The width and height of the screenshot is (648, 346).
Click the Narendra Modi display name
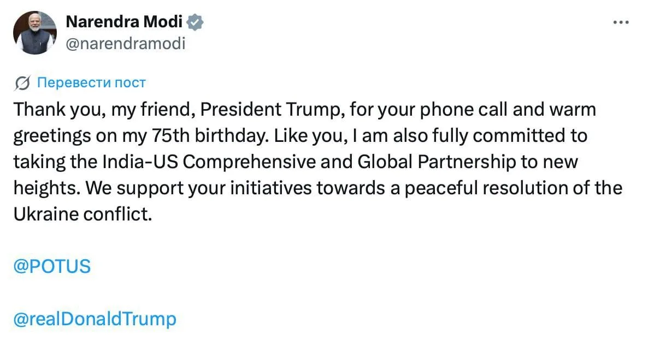[x=125, y=22]
